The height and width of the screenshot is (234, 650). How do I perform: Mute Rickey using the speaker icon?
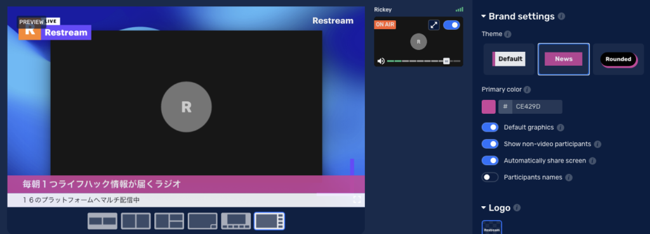pyautogui.click(x=381, y=61)
